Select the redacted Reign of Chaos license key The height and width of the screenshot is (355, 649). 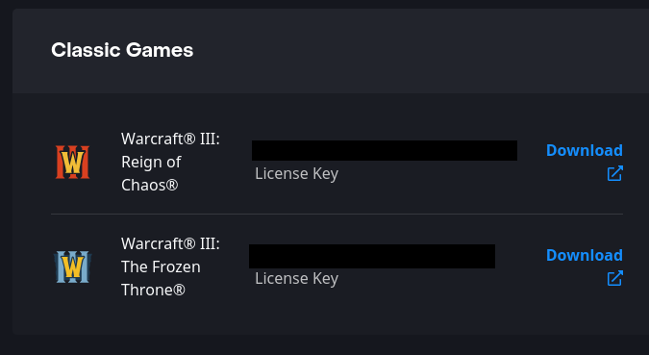click(384, 150)
